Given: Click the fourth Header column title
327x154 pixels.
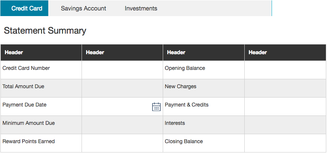Looking at the screenshot, I should pos(257,52).
